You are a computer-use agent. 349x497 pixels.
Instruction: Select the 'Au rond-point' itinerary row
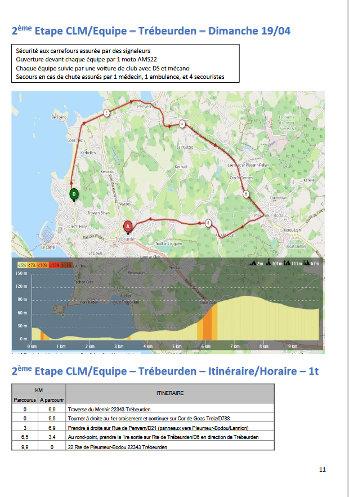pyautogui.click(x=169, y=437)
